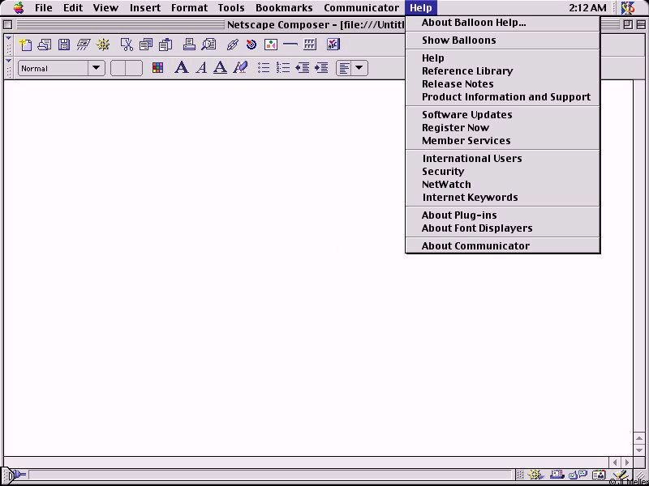Viewport: 649px width, 486px height.
Task: Click the Insert Link chain icon
Action: tap(233, 45)
